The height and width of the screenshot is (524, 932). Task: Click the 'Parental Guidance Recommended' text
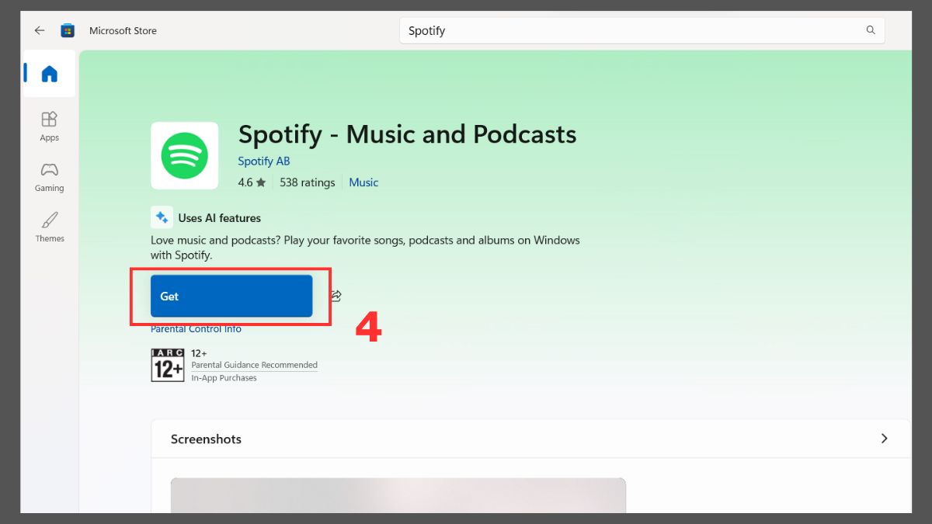255,365
